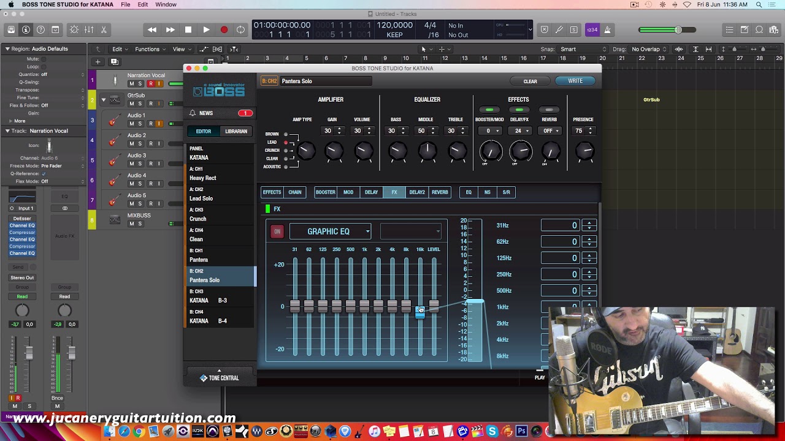
Task: Select the A: CH3 Crunch patch
Action: pyautogui.click(x=220, y=214)
